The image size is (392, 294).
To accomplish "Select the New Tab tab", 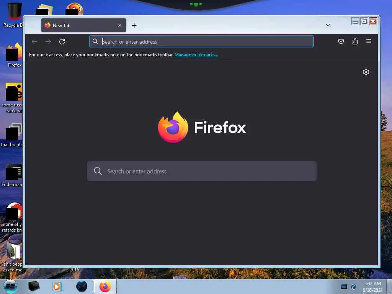I will point(83,25).
